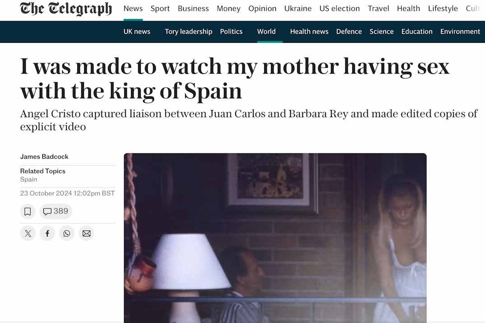Go to the Health news subsection
485x323 pixels.
click(x=309, y=32)
